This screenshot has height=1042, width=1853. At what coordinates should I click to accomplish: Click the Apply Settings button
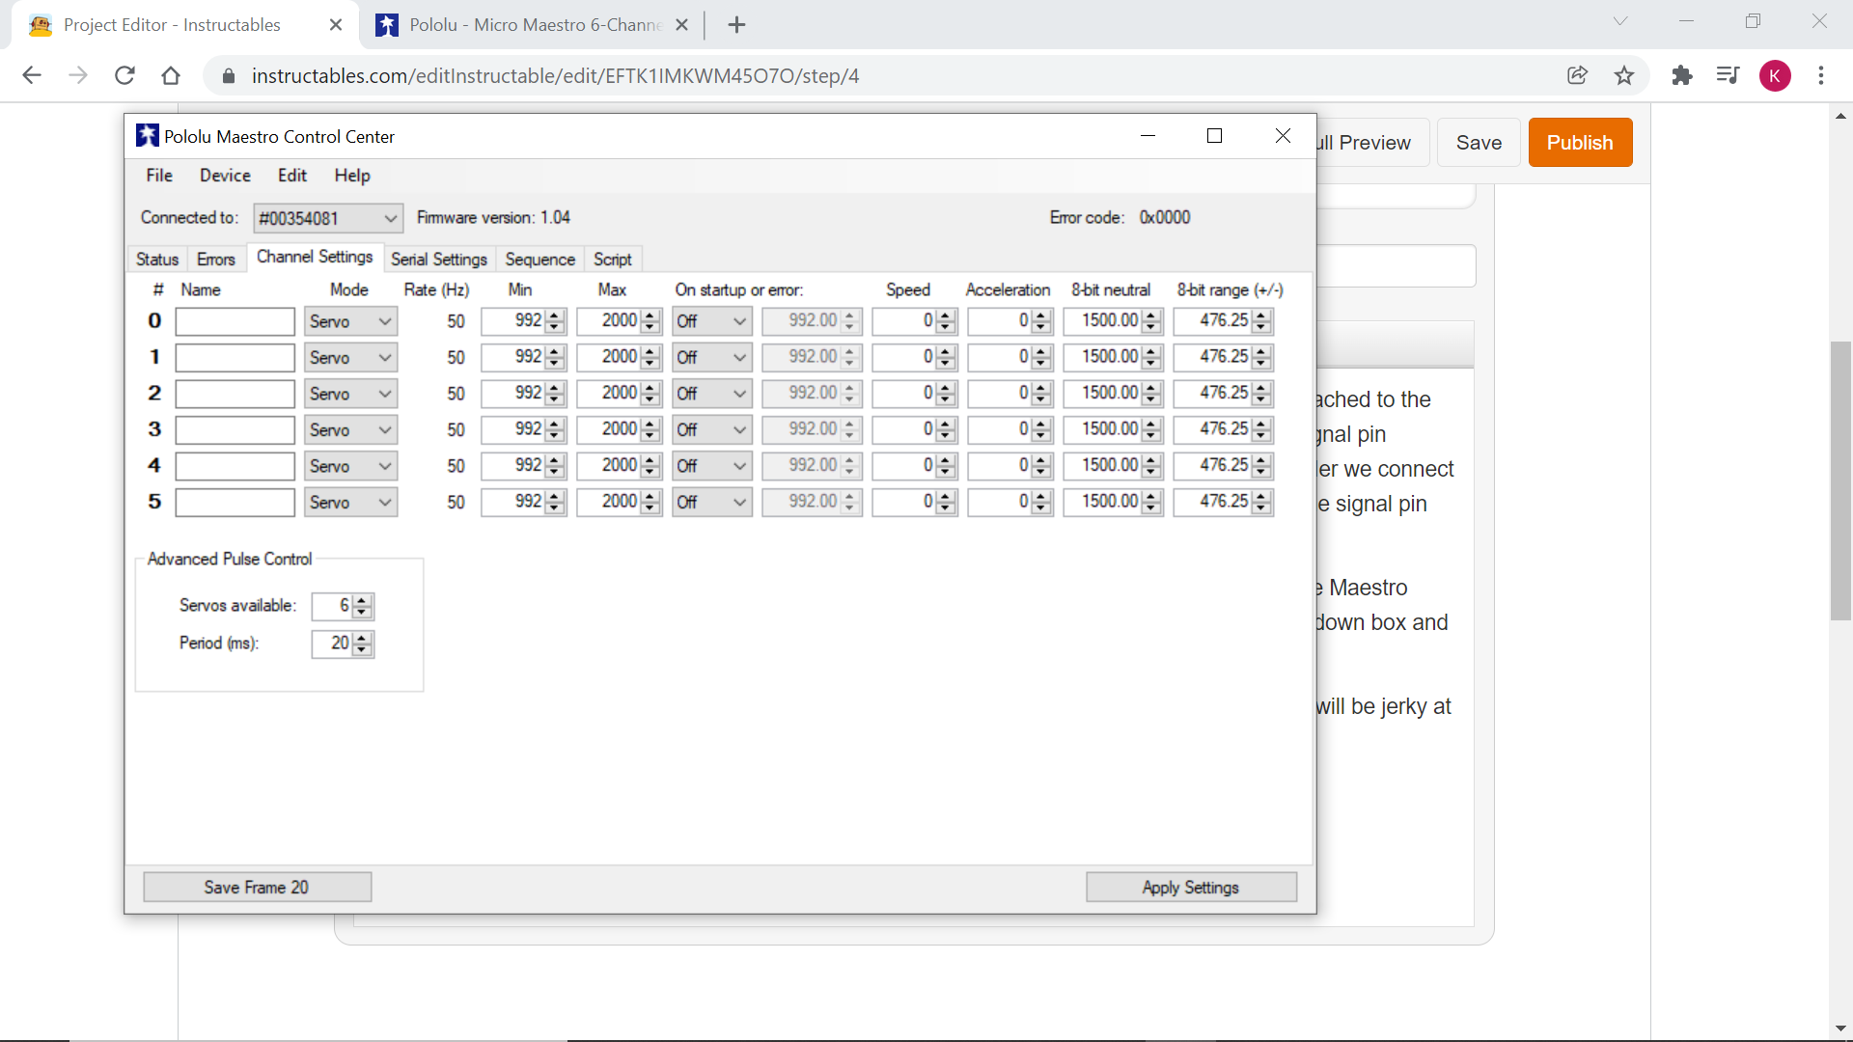click(1191, 887)
